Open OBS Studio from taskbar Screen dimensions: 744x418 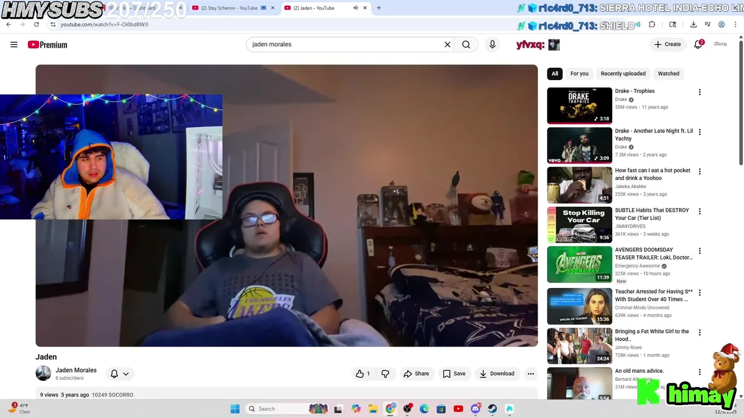click(407, 409)
